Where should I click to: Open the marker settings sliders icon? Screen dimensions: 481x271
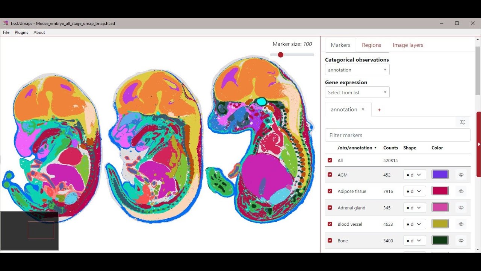click(x=462, y=122)
